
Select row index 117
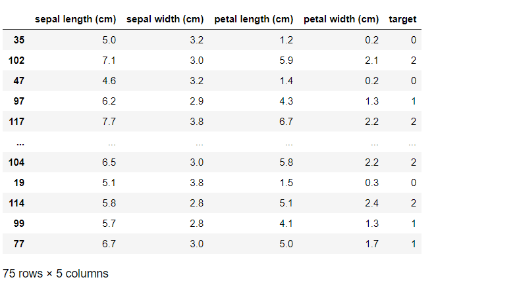pos(16,121)
